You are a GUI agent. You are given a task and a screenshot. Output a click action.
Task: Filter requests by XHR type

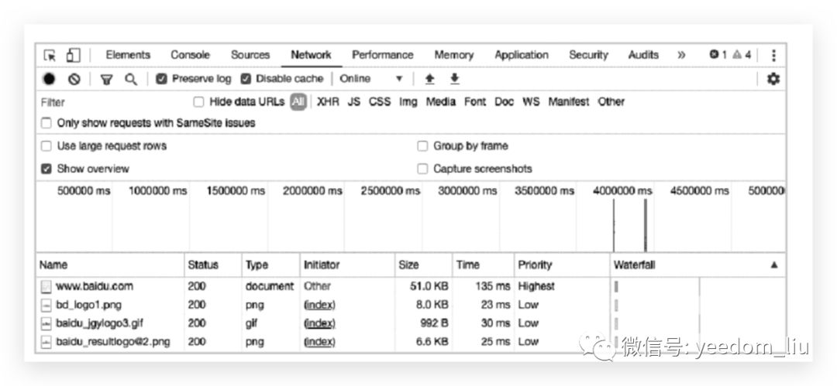point(328,101)
